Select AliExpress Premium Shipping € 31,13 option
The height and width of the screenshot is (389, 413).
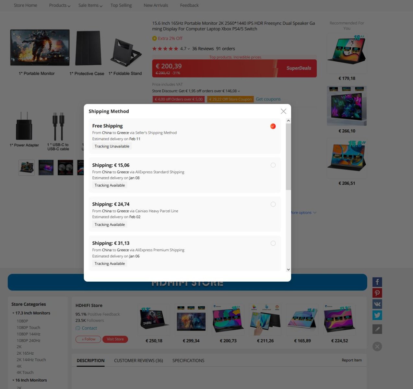[x=273, y=243]
